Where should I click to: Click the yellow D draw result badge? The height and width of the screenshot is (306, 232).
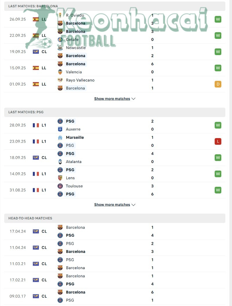pos(218,84)
